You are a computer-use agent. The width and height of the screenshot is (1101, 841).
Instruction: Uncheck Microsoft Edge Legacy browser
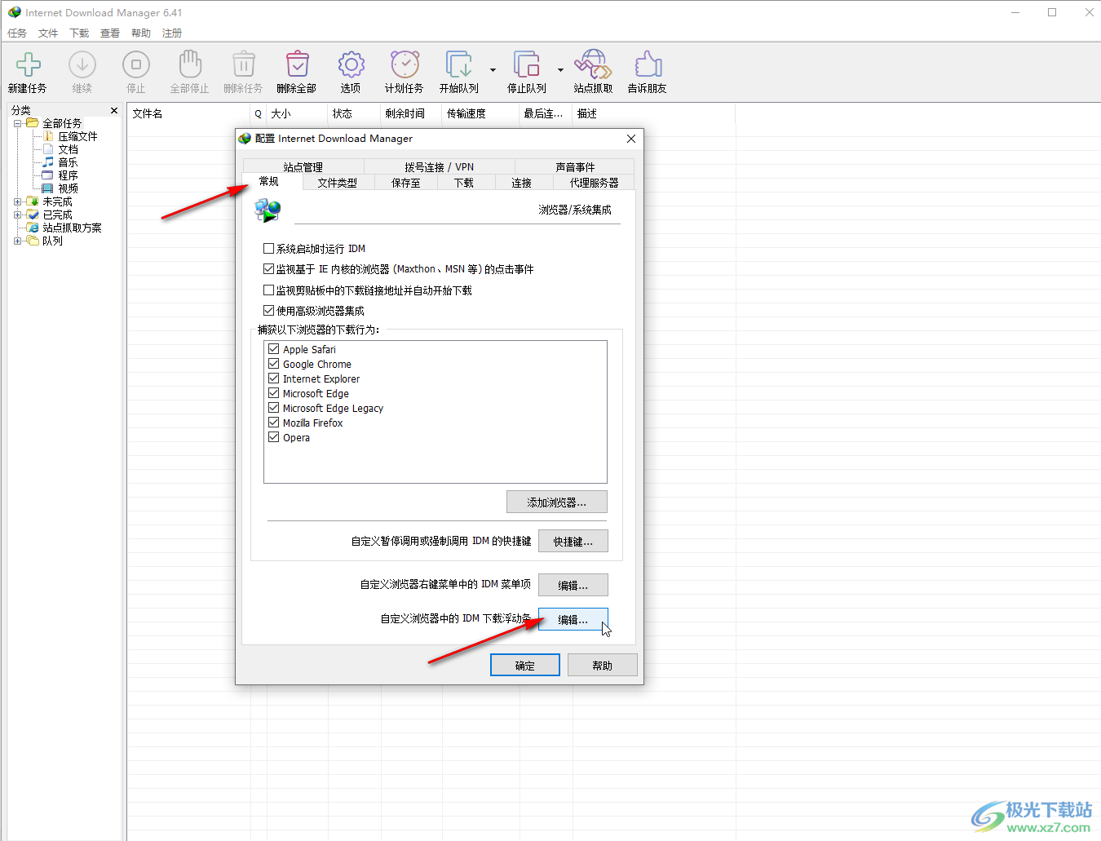click(274, 408)
